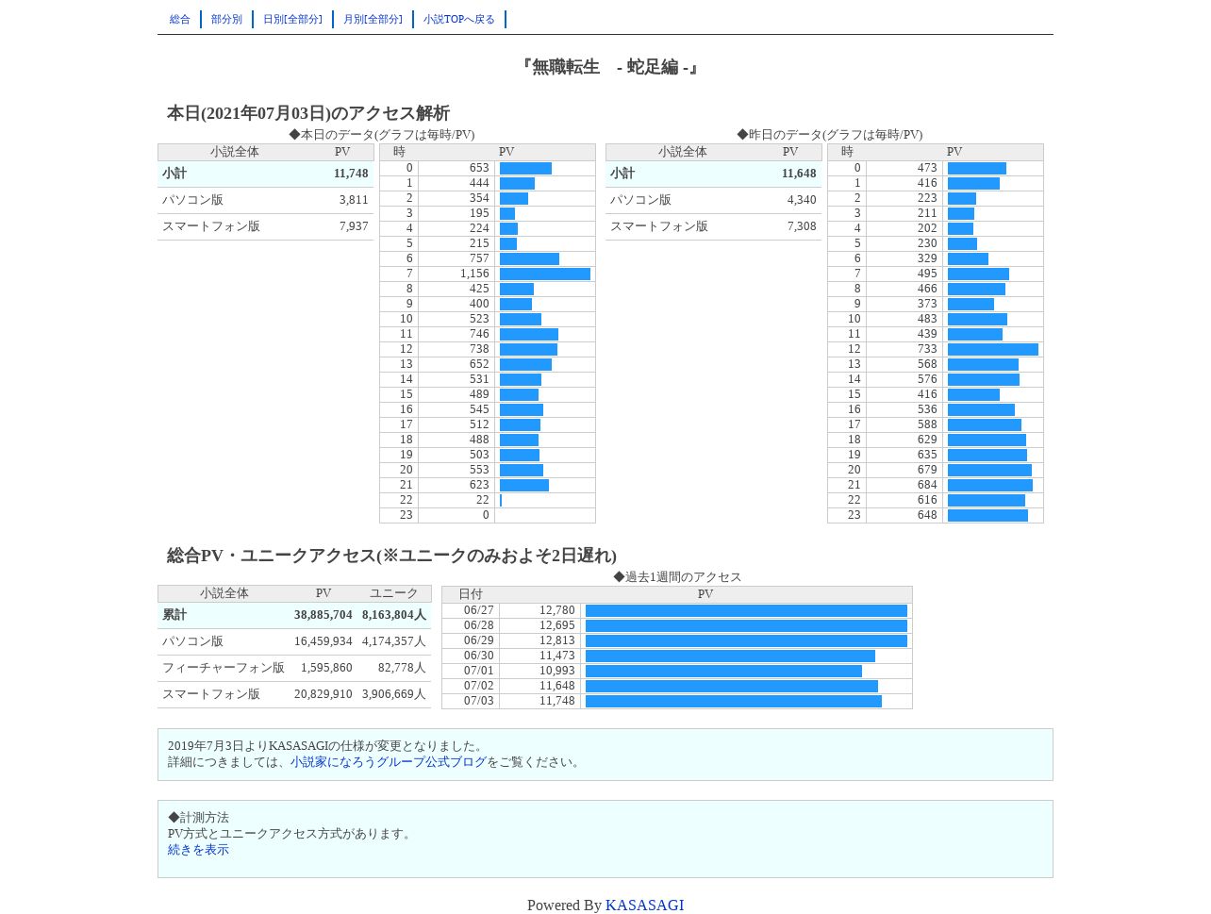Click the ◆昨日のデータ caption
This screenshot has height=914, width=1211.
point(830,135)
